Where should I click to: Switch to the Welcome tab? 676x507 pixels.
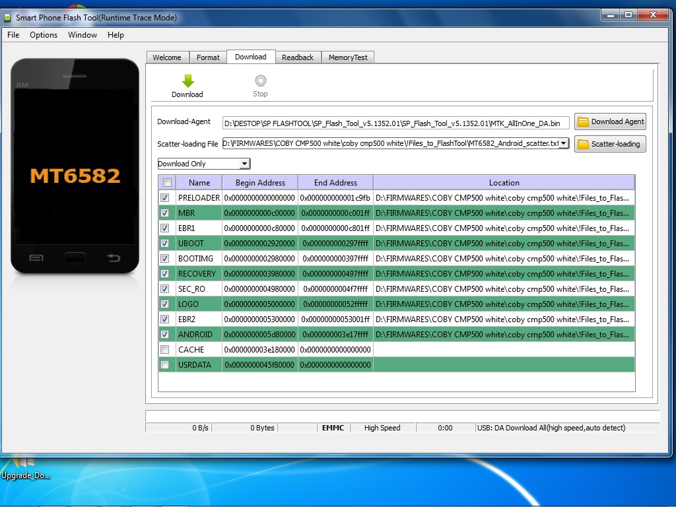coord(167,57)
